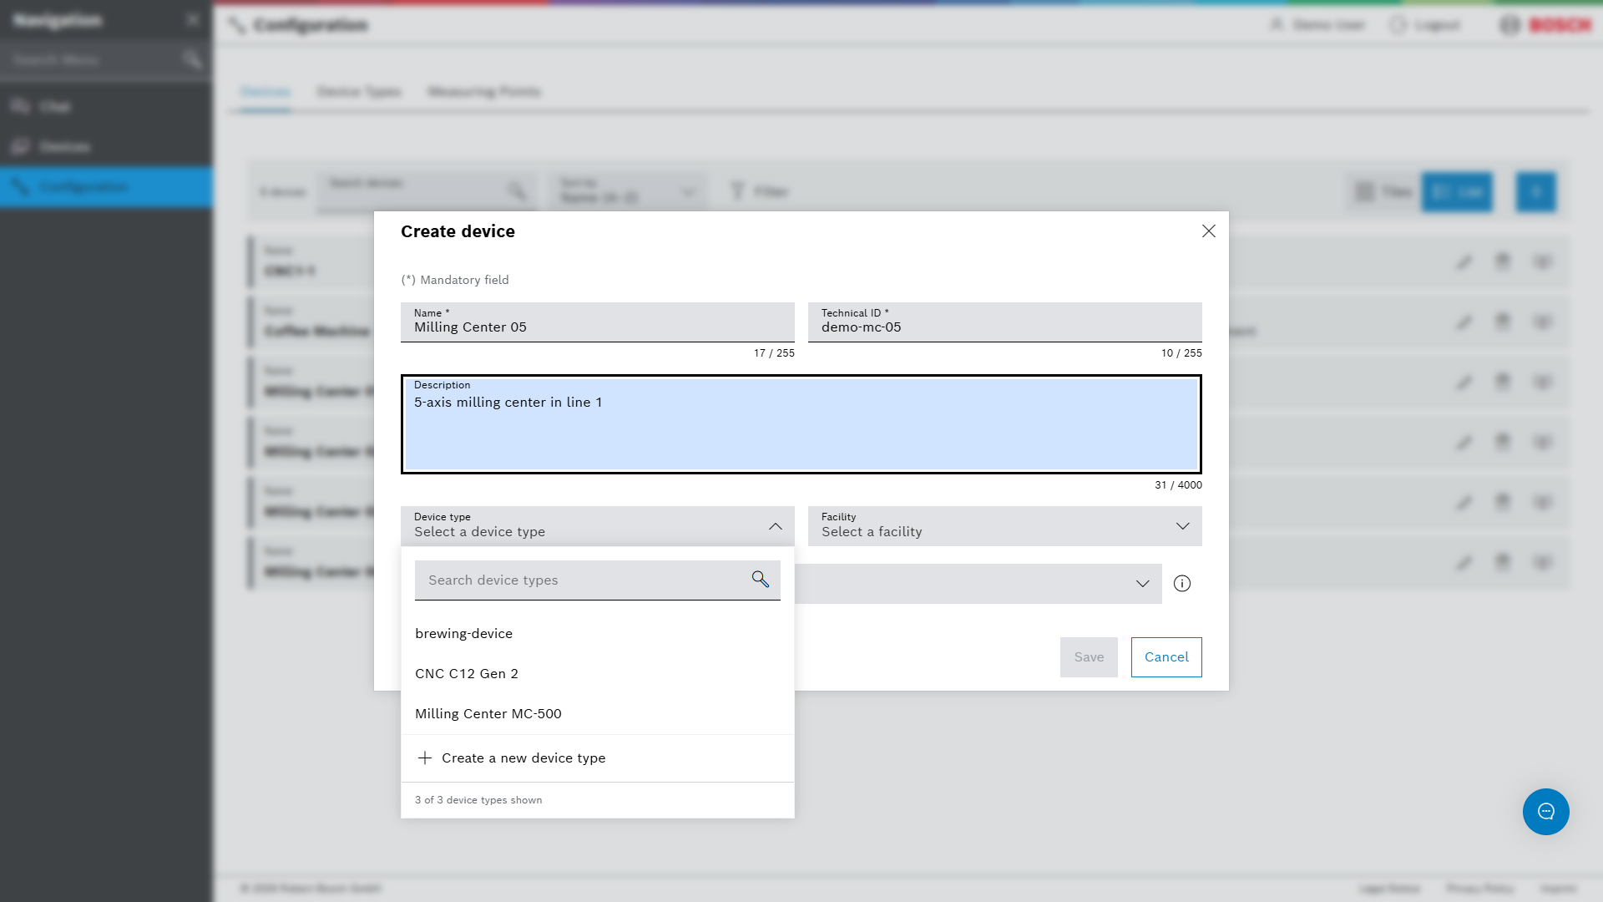
Task: Click the Search device types field
Action: coord(597,580)
